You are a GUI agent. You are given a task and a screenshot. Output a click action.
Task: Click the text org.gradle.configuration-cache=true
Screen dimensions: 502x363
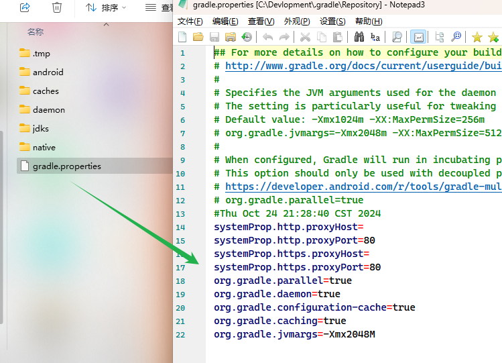(x=315, y=307)
